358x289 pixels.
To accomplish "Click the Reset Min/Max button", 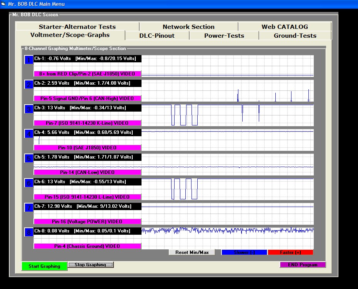I will pos(192,252).
